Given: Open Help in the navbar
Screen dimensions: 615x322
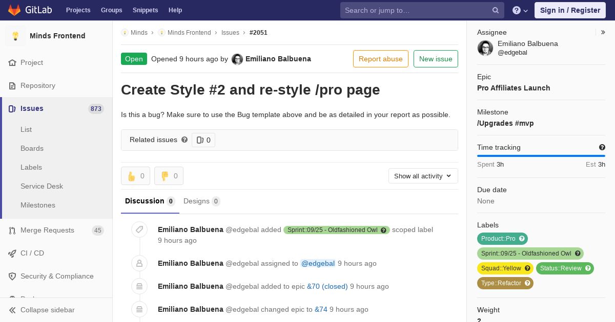Looking at the screenshot, I should pyautogui.click(x=175, y=10).
